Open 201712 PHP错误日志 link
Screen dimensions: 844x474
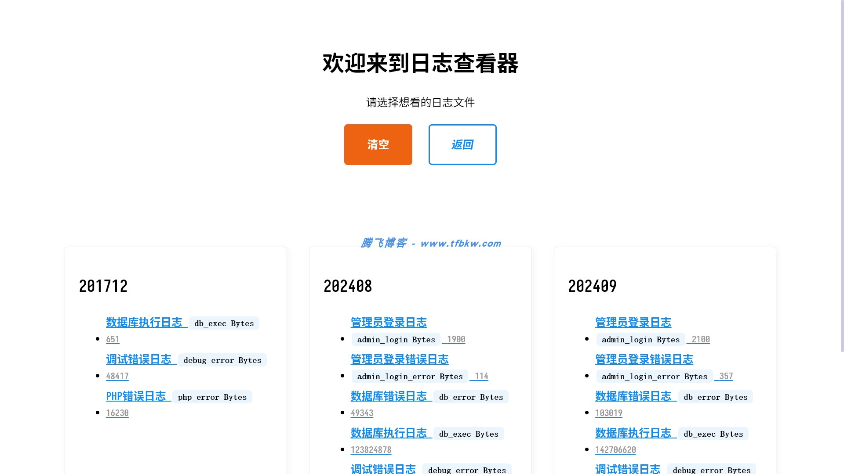coord(136,396)
